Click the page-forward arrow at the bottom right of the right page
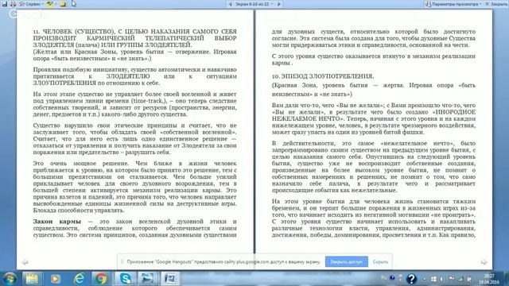 coord(484,262)
